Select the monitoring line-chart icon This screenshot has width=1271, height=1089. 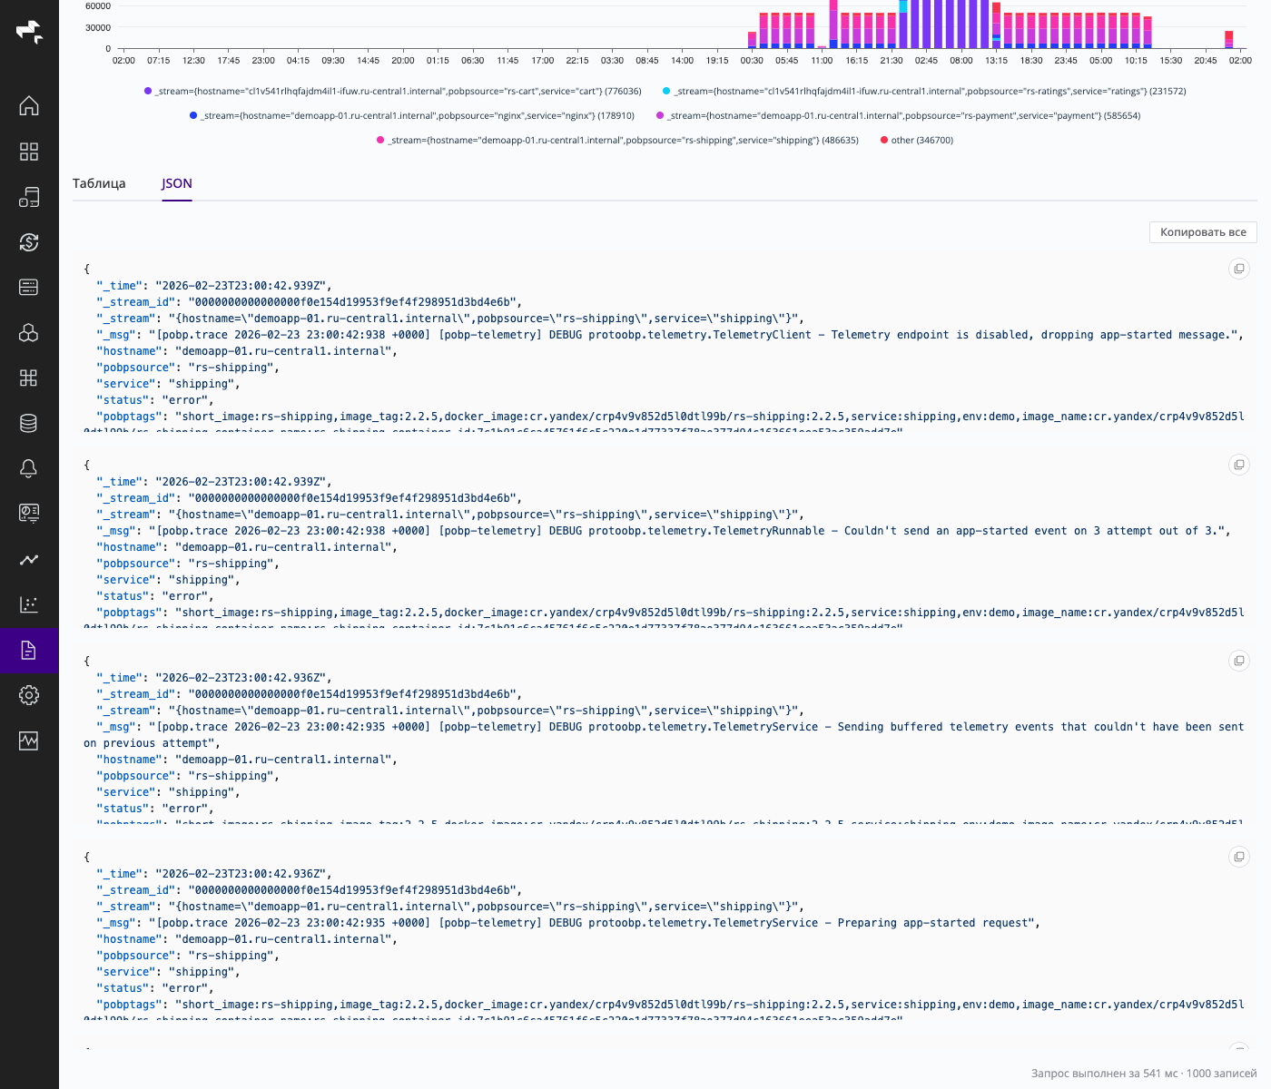coord(29,560)
